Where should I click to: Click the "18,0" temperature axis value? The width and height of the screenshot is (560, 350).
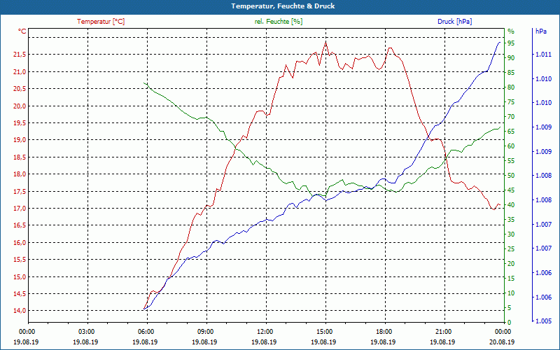point(20,174)
